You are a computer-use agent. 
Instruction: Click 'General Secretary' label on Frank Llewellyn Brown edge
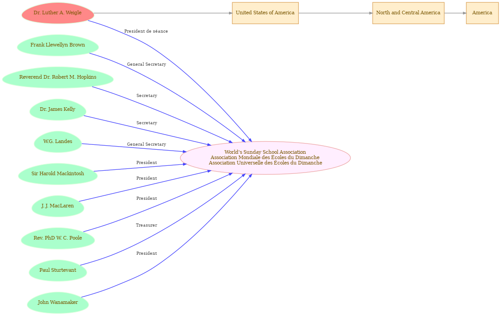(x=146, y=64)
